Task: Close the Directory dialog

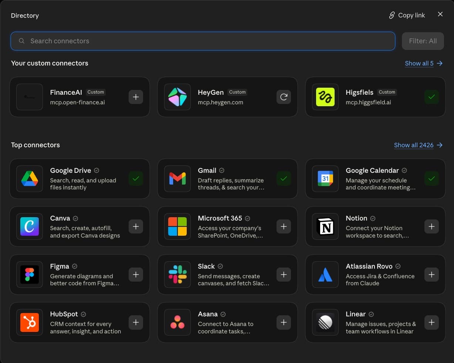Action: 440,14
